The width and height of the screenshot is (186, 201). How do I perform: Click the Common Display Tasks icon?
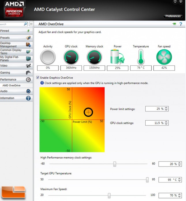[28, 52]
